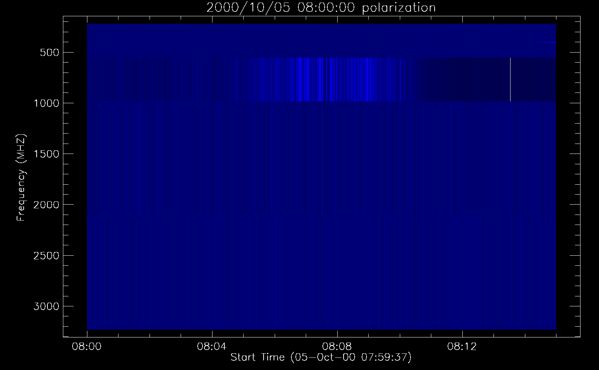Click the white vertical spike in the spectrogram

(x=511, y=80)
